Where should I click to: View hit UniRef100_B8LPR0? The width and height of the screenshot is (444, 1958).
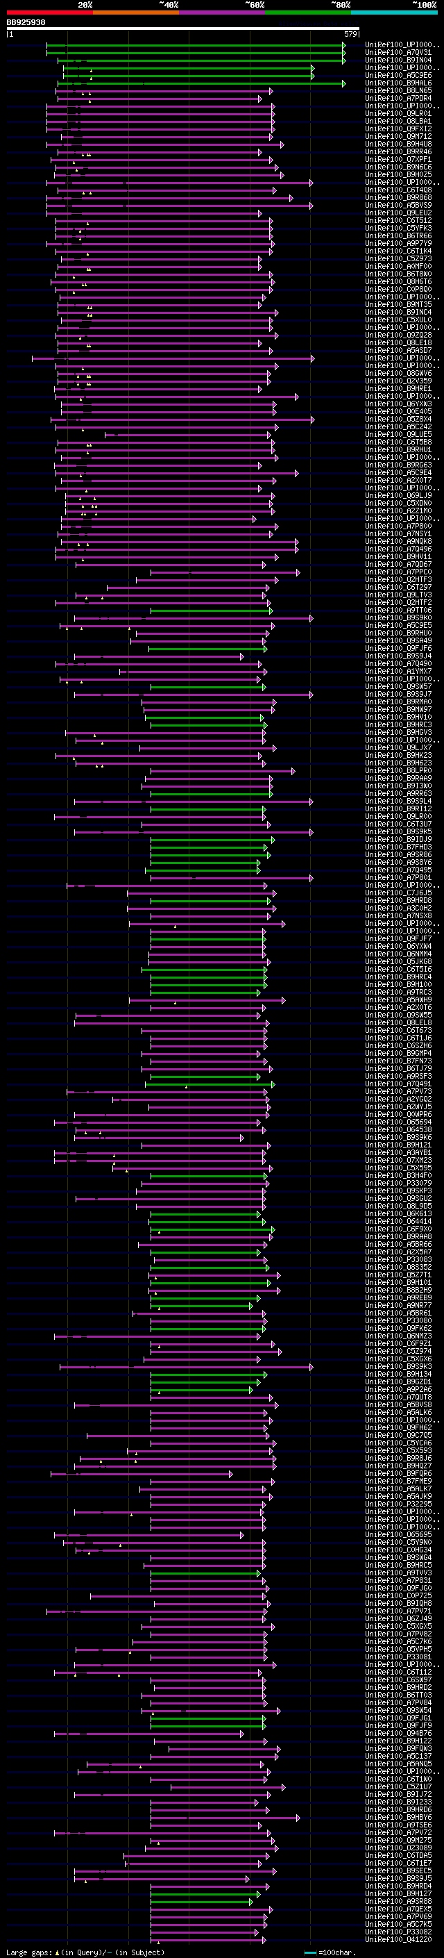click(x=398, y=771)
